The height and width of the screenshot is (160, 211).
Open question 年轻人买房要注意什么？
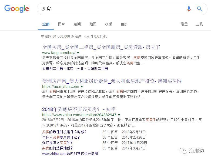pos(61,137)
